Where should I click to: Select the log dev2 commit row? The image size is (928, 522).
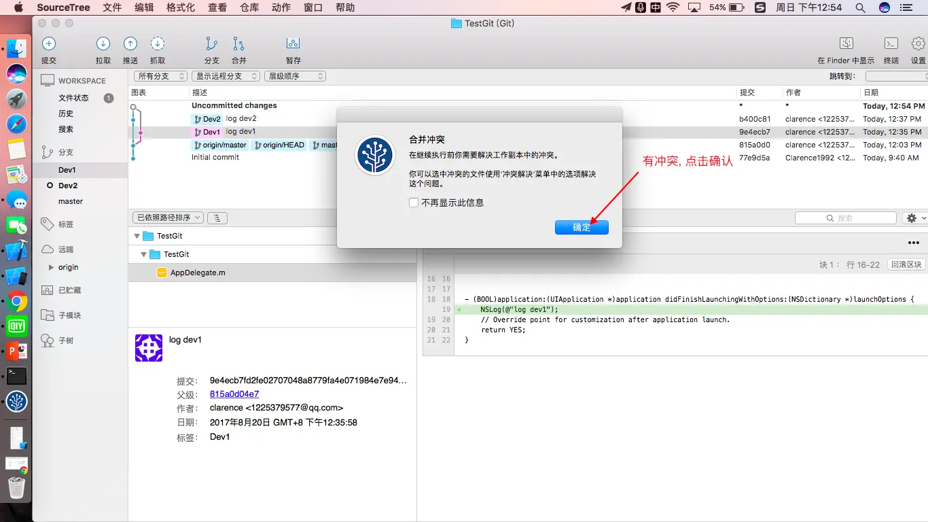coord(528,119)
